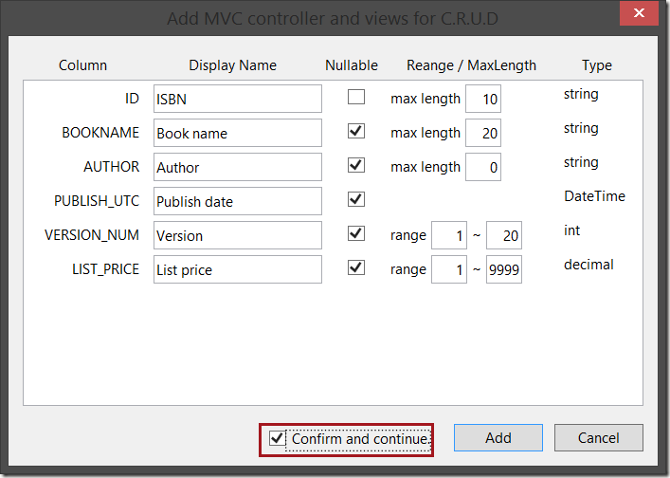The width and height of the screenshot is (670, 478).
Task: Edit the Author display name field
Action: [238, 167]
